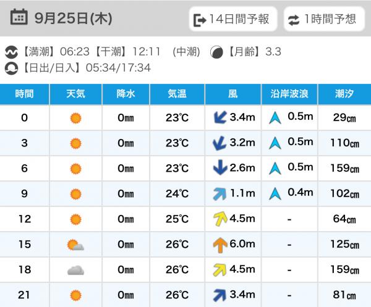The width and height of the screenshot is (371, 307).
Task: Click the calendar icon beside 9月25日
Action: click(19, 17)
